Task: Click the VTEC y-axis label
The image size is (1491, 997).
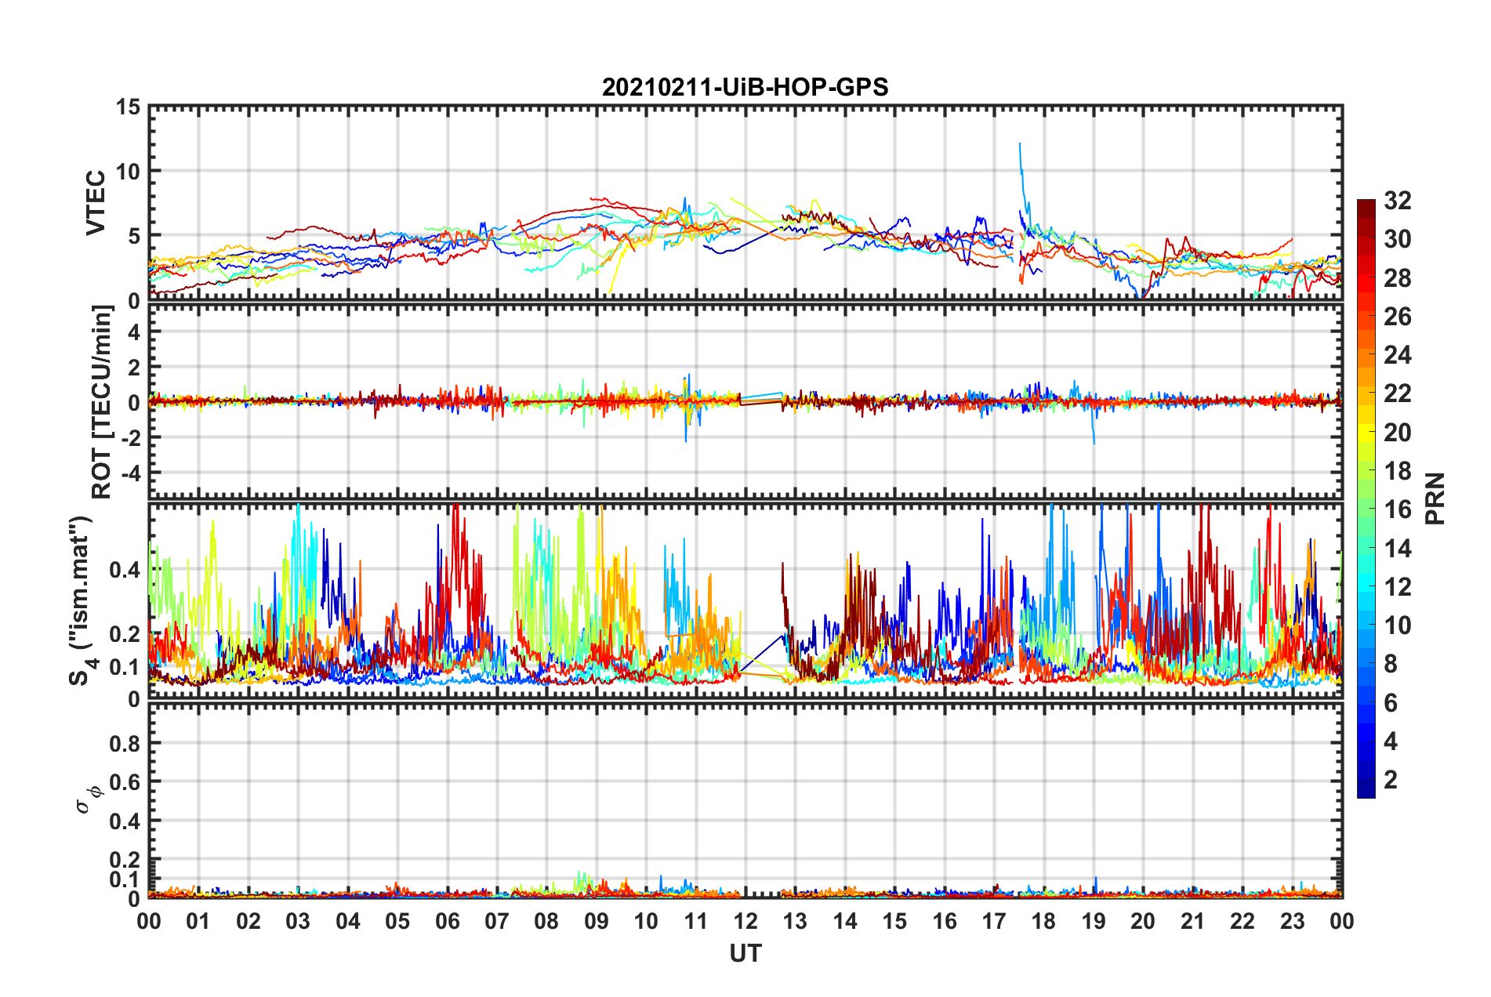Action: click(x=95, y=203)
